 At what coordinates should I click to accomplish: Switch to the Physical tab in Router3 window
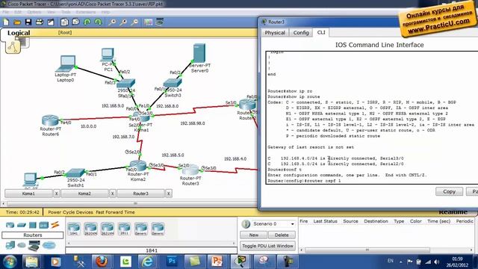(x=275, y=33)
